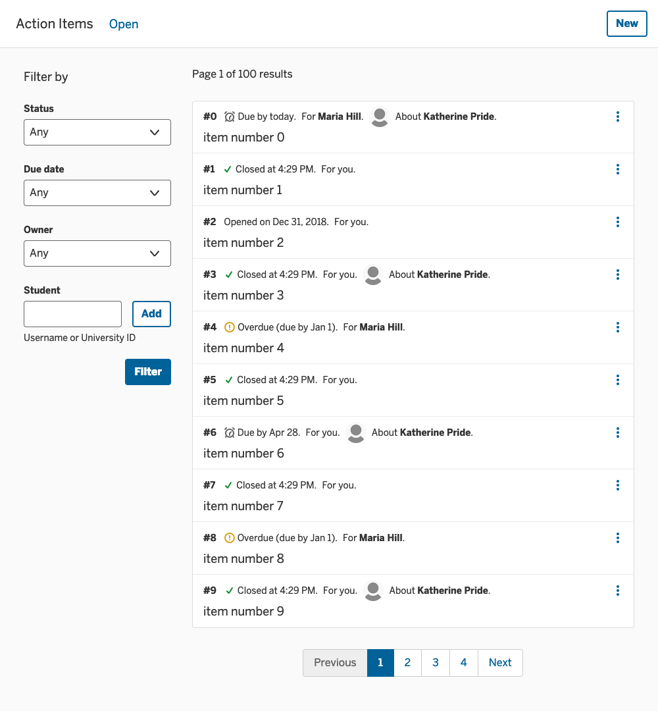Click the three-dot menu for item #9

(617, 591)
